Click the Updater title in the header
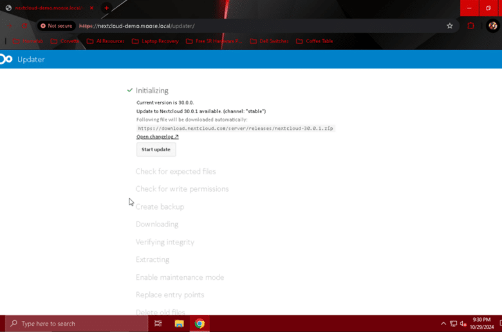 (31, 60)
